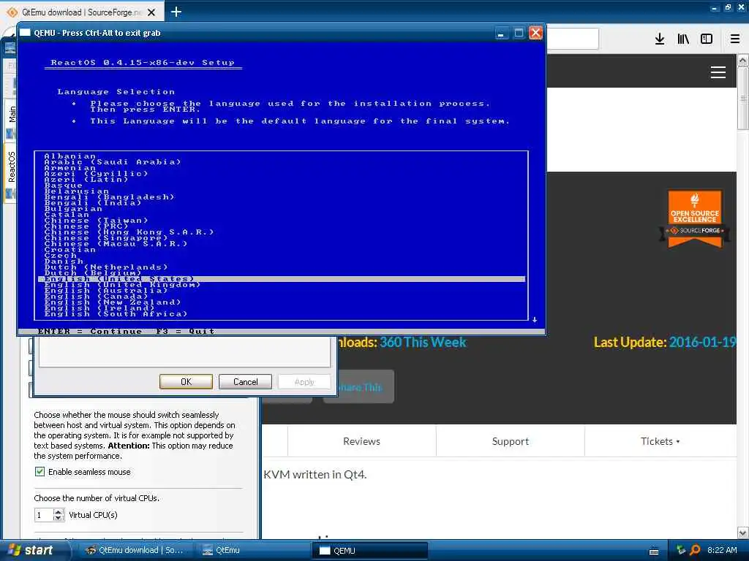The image size is (749, 561).
Task: Click the QEMU window title bar icon
Action: pyautogui.click(x=25, y=32)
